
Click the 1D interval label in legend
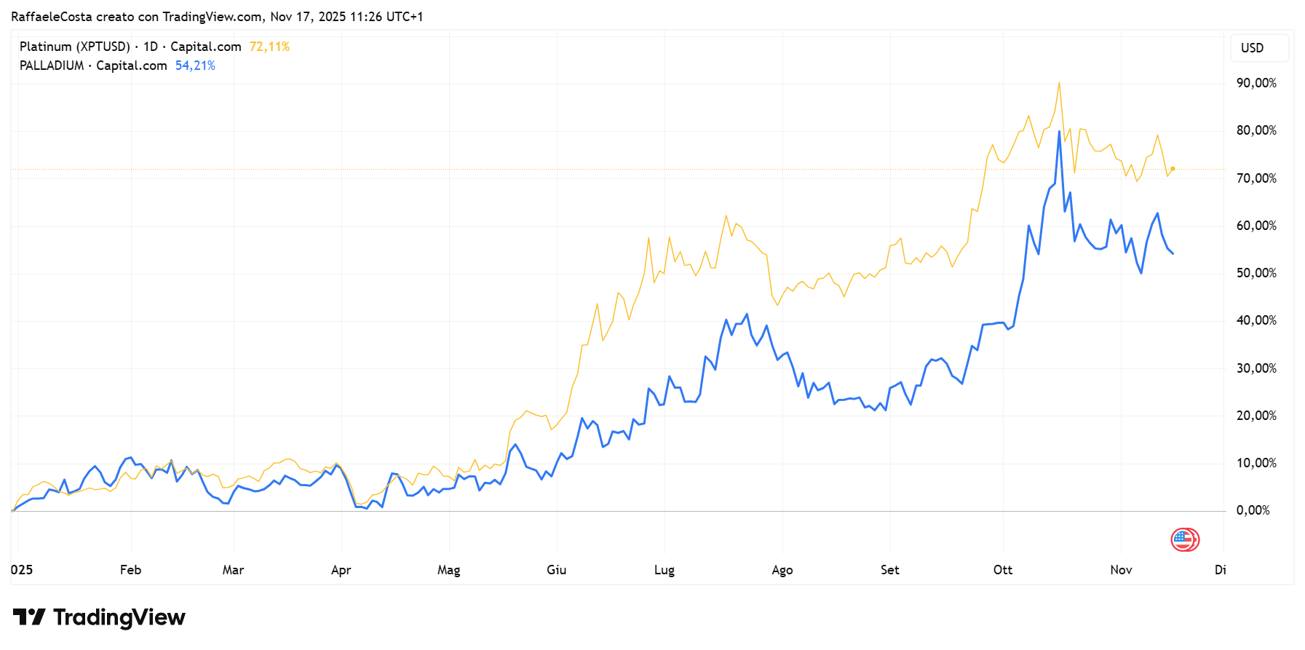(151, 47)
